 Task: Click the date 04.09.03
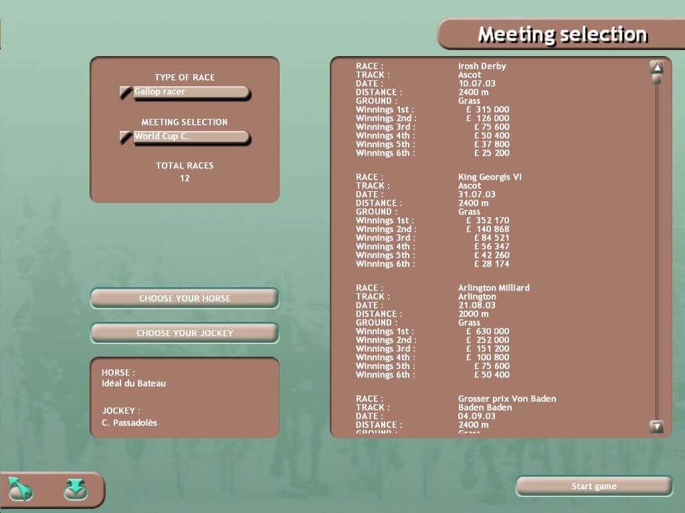point(476,415)
